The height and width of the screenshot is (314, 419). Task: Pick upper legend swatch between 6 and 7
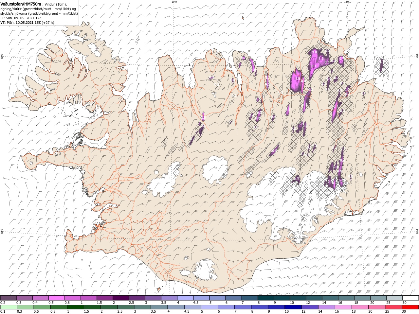(233, 298)
